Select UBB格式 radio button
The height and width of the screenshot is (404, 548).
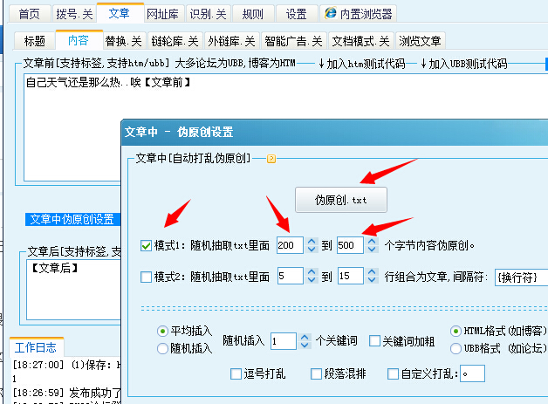pyautogui.click(x=456, y=348)
